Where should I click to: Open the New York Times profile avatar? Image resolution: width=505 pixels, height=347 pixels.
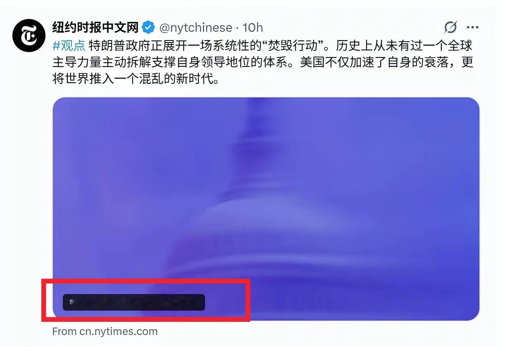tap(29, 35)
